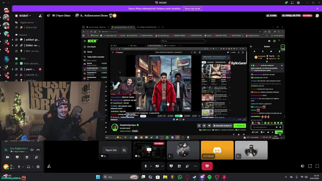Open the green leaf icon in title bar
Screen dimensions: 322x181
(x=286, y=3)
